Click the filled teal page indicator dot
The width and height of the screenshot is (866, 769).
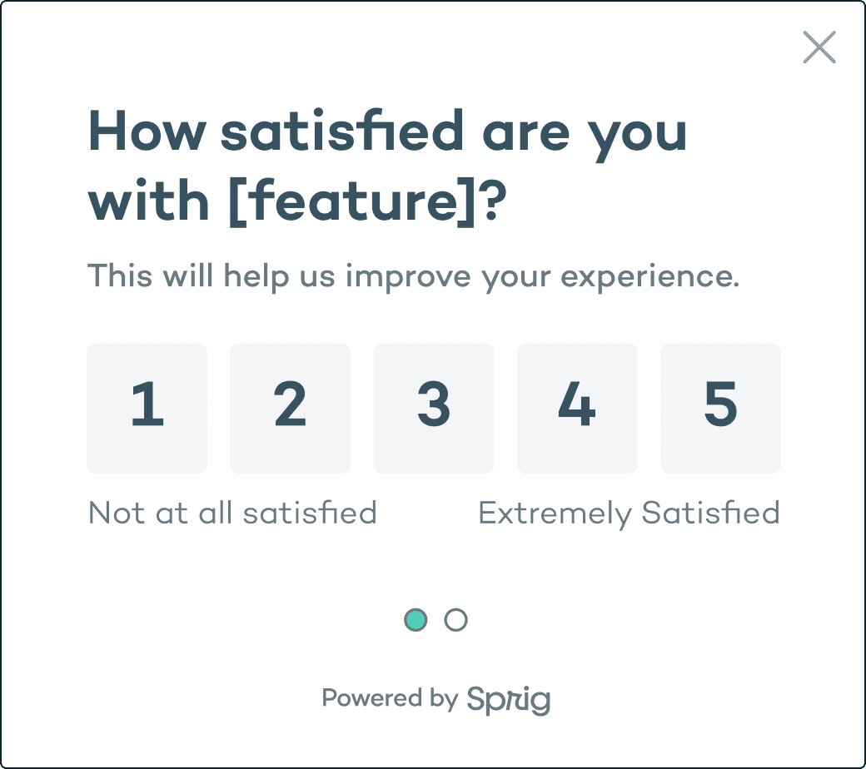pos(416,620)
